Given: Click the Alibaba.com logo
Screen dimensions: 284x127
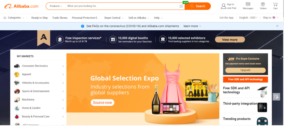Looking at the screenshot, I should pos(21,6).
